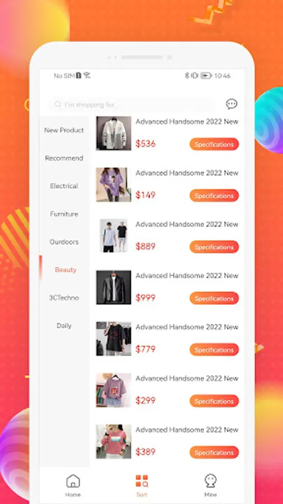
Task: Tap the Bluetooth status bar icon
Action: (x=186, y=76)
